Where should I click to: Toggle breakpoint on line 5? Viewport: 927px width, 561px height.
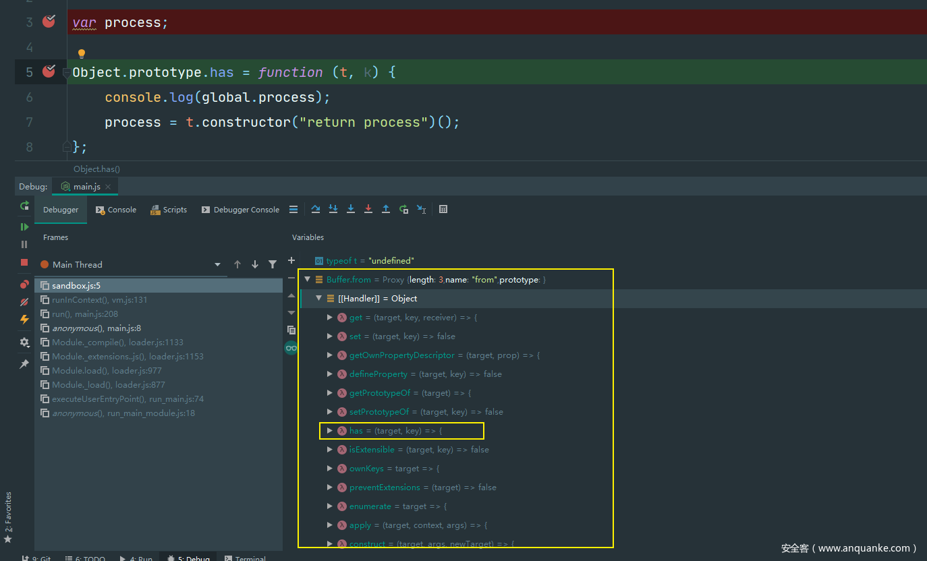(49, 71)
